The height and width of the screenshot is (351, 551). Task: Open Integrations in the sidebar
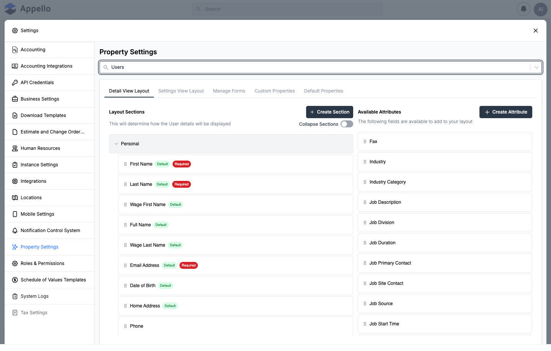[x=50, y=181]
